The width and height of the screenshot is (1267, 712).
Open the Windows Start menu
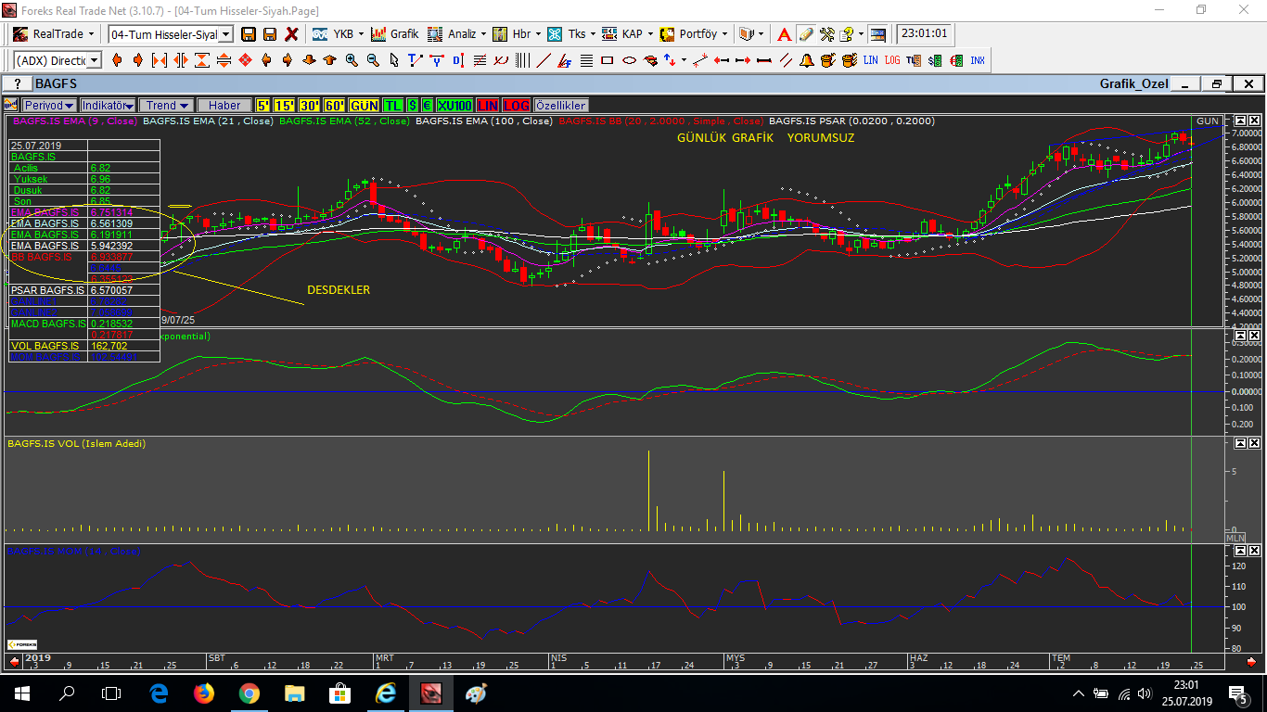[22, 693]
